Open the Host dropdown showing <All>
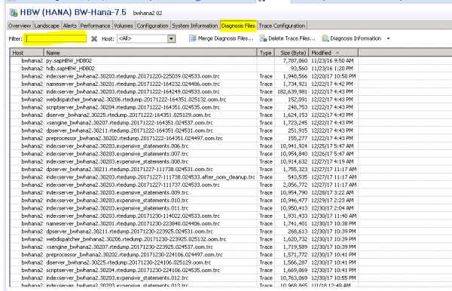This screenshot has height=291, width=452. click(x=146, y=38)
